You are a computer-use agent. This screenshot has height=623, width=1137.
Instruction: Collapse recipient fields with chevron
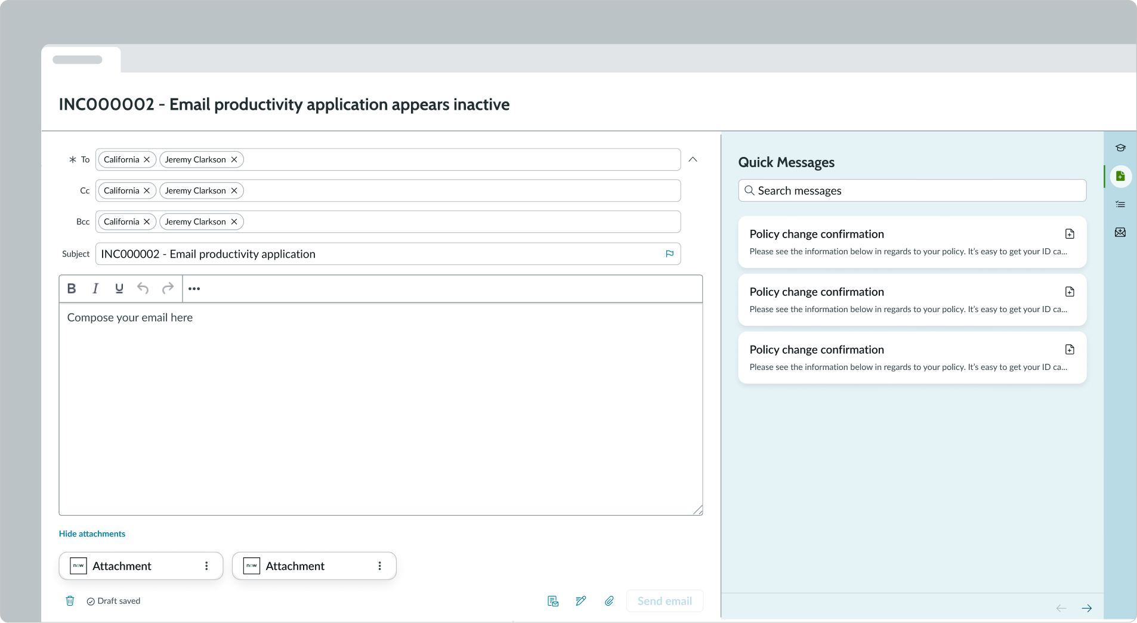tap(693, 159)
